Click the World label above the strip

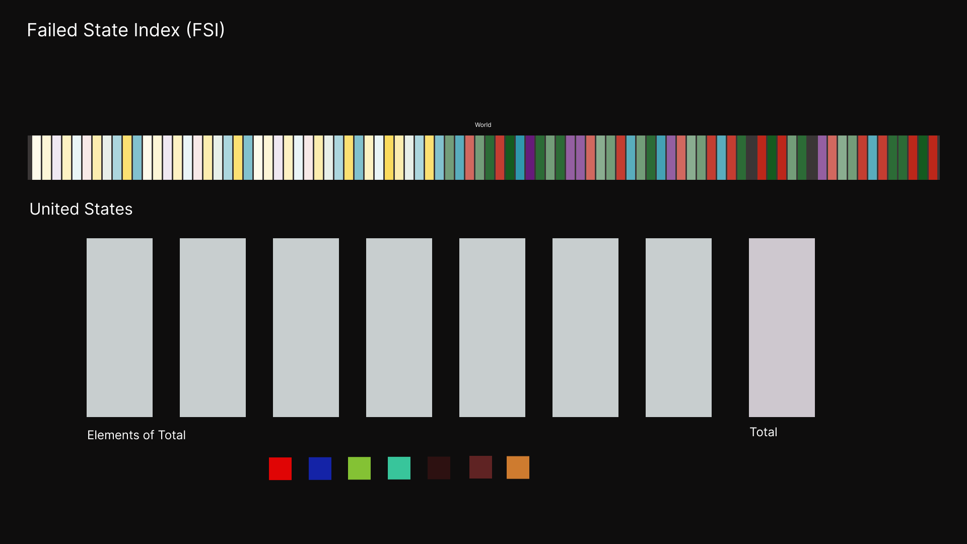click(x=482, y=125)
